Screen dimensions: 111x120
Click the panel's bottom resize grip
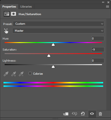coord(55,119)
